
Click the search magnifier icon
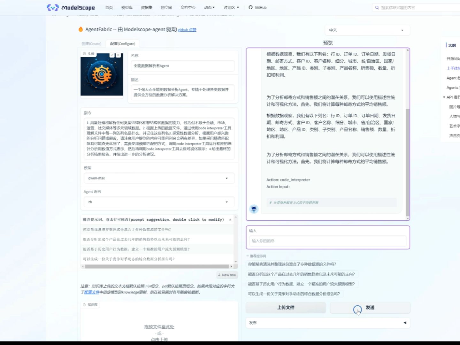tap(377, 8)
